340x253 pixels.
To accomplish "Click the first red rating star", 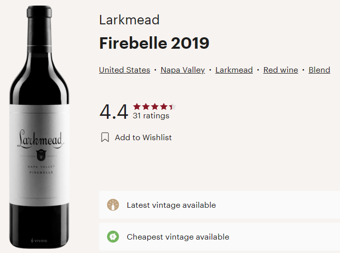I will coord(137,106).
